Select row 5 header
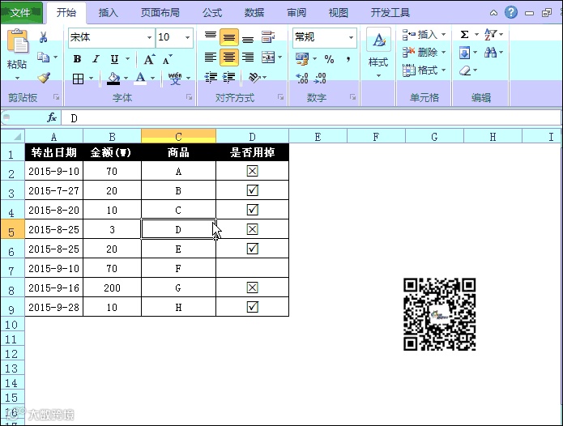This screenshot has height=426, width=563. [x=12, y=229]
